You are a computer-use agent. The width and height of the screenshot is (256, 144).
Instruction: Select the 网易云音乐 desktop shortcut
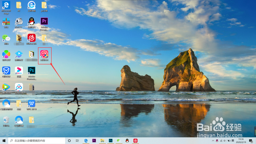(31, 39)
